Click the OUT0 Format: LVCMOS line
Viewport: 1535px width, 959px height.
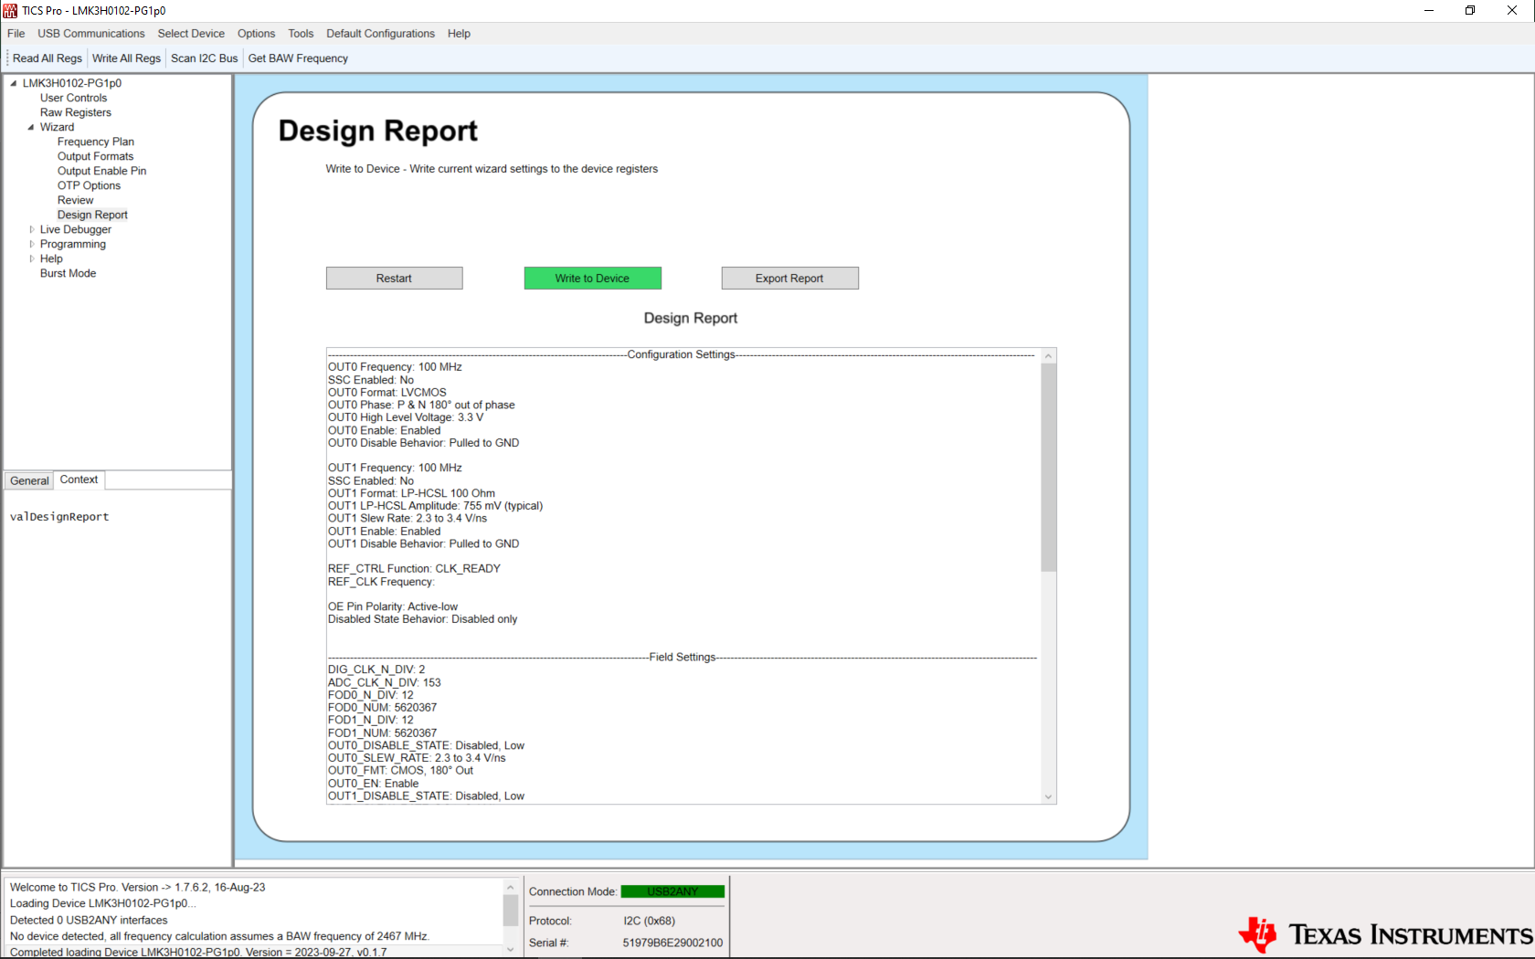point(387,393)
